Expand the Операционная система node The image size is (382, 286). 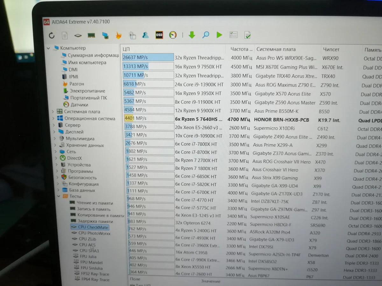pos(53,119)
